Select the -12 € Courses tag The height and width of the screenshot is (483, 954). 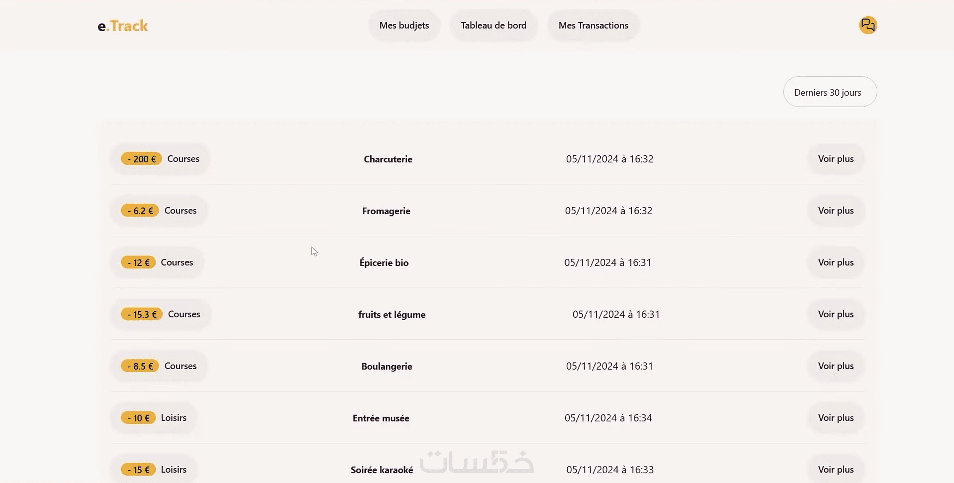click(x=157, y=262)
